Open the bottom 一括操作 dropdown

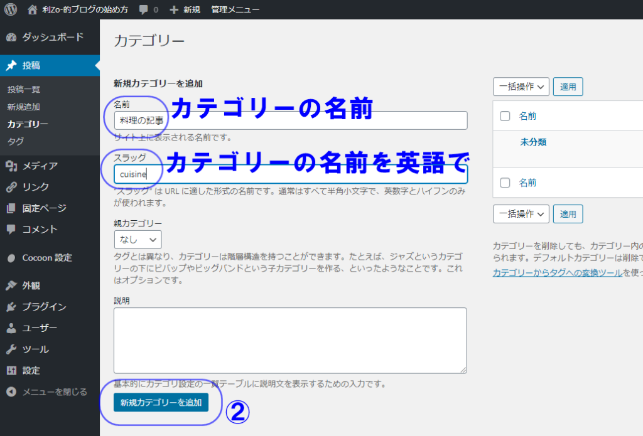[x=521, y=214]
